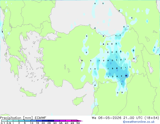Click the 16 mm value on map
Image resolution: width=160 pixels, height=124 pixels.
pos(126,76)
